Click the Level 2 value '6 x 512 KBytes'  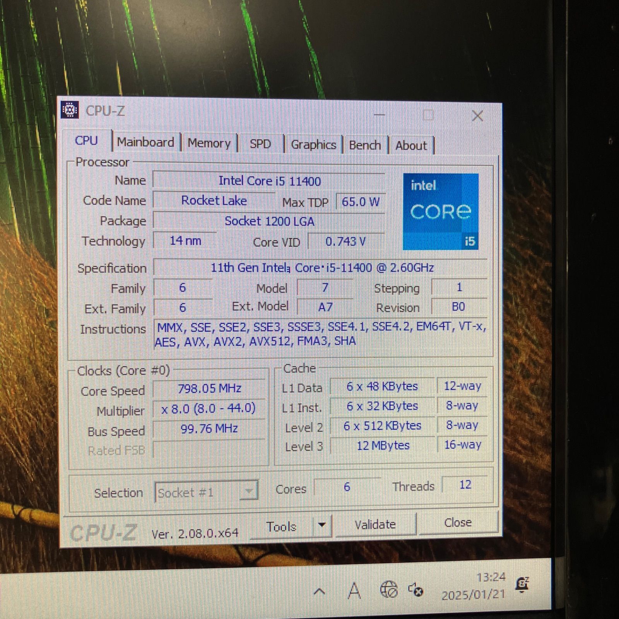click(x=382, y=426)
